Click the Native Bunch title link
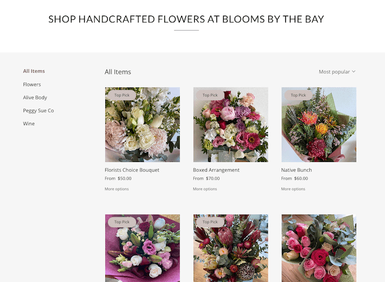This screenshot has width=385, height=282. (297, 170)
